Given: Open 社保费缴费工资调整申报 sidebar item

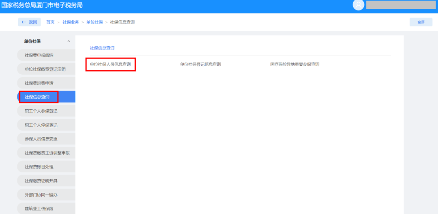Looking at the screenshot, I should click(x=46, y=153).
